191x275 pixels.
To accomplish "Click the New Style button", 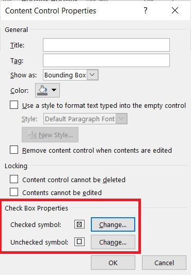I will pos(50,135).
